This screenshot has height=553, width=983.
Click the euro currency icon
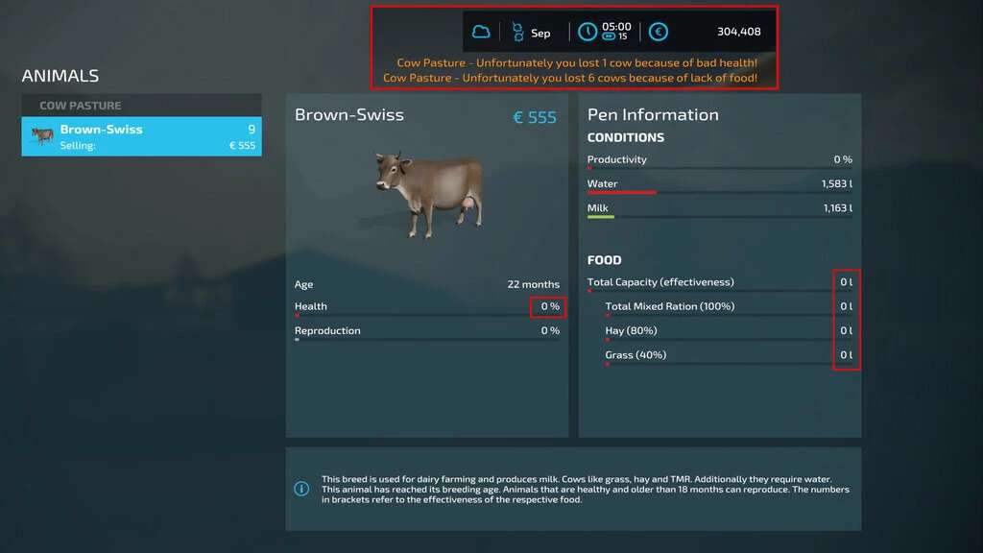pyautogui.click(x=658, y=32)
